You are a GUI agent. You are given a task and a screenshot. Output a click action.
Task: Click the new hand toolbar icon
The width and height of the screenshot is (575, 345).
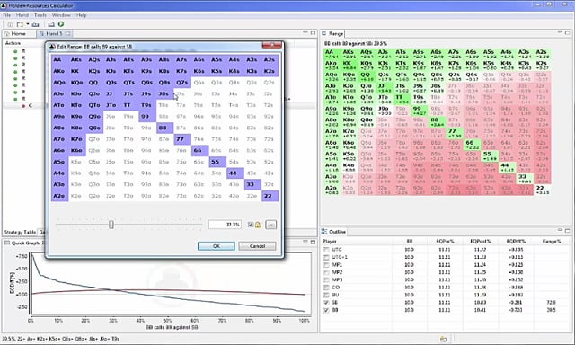pos(20,24)
